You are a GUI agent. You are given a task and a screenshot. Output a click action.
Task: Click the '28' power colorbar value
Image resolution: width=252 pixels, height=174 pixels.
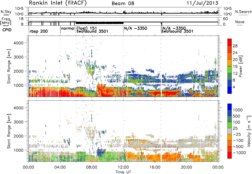235,46
